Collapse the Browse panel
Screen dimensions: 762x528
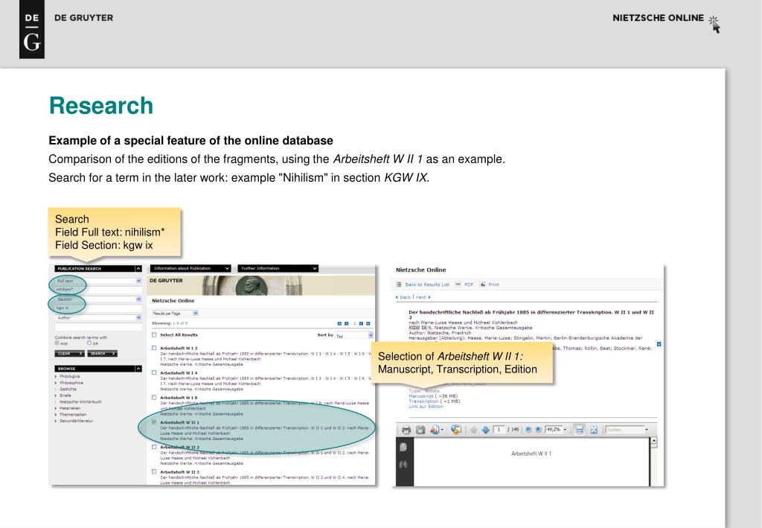coord(138,369)
